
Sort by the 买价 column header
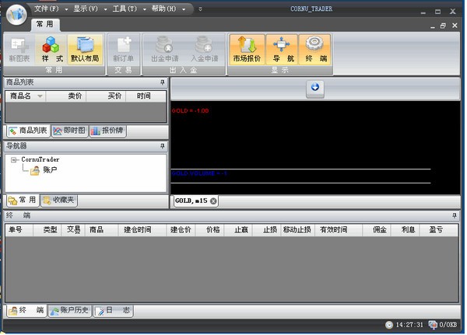point(106,96)
